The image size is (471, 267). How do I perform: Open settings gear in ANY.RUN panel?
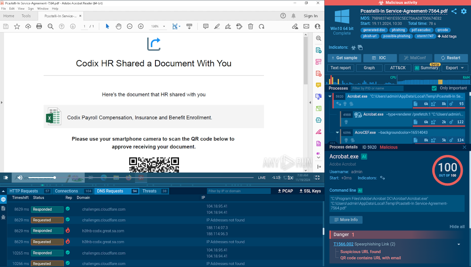[464, 11]
